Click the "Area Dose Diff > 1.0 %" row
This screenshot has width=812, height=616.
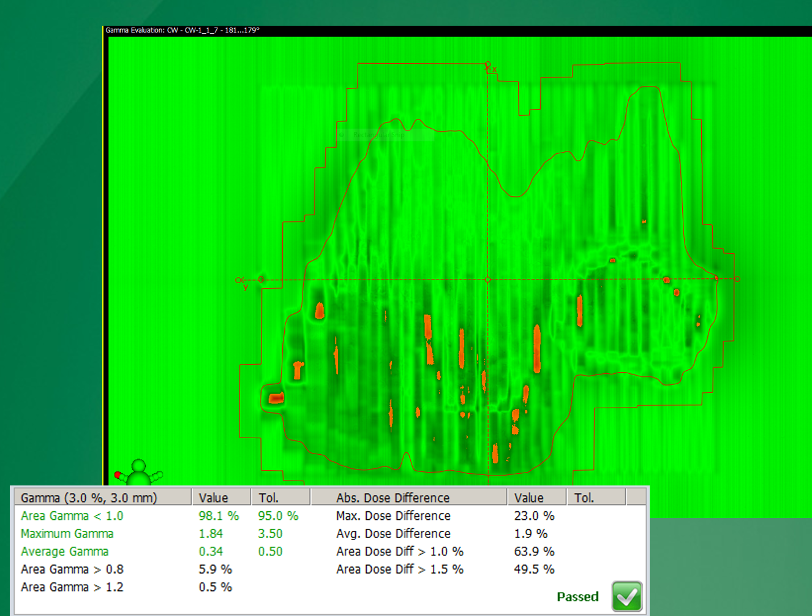[399, 552]
